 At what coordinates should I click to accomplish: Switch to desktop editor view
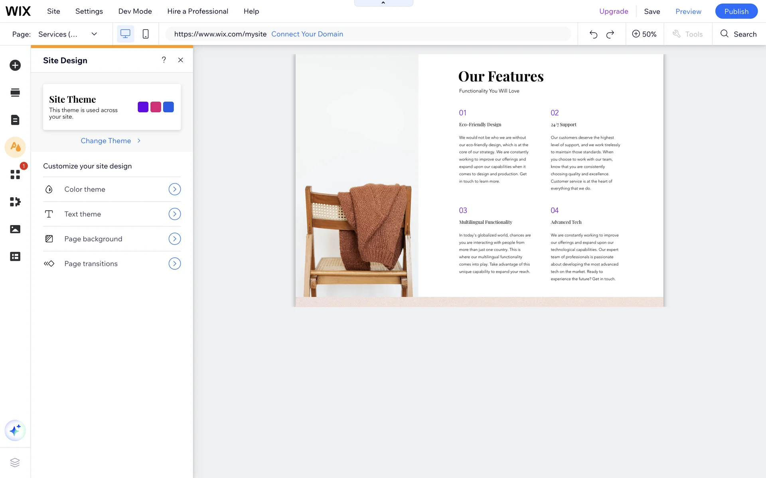(125, 34)
